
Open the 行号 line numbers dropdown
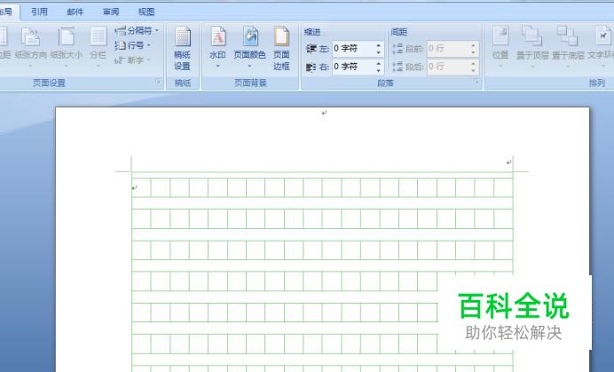coord(132,45)
